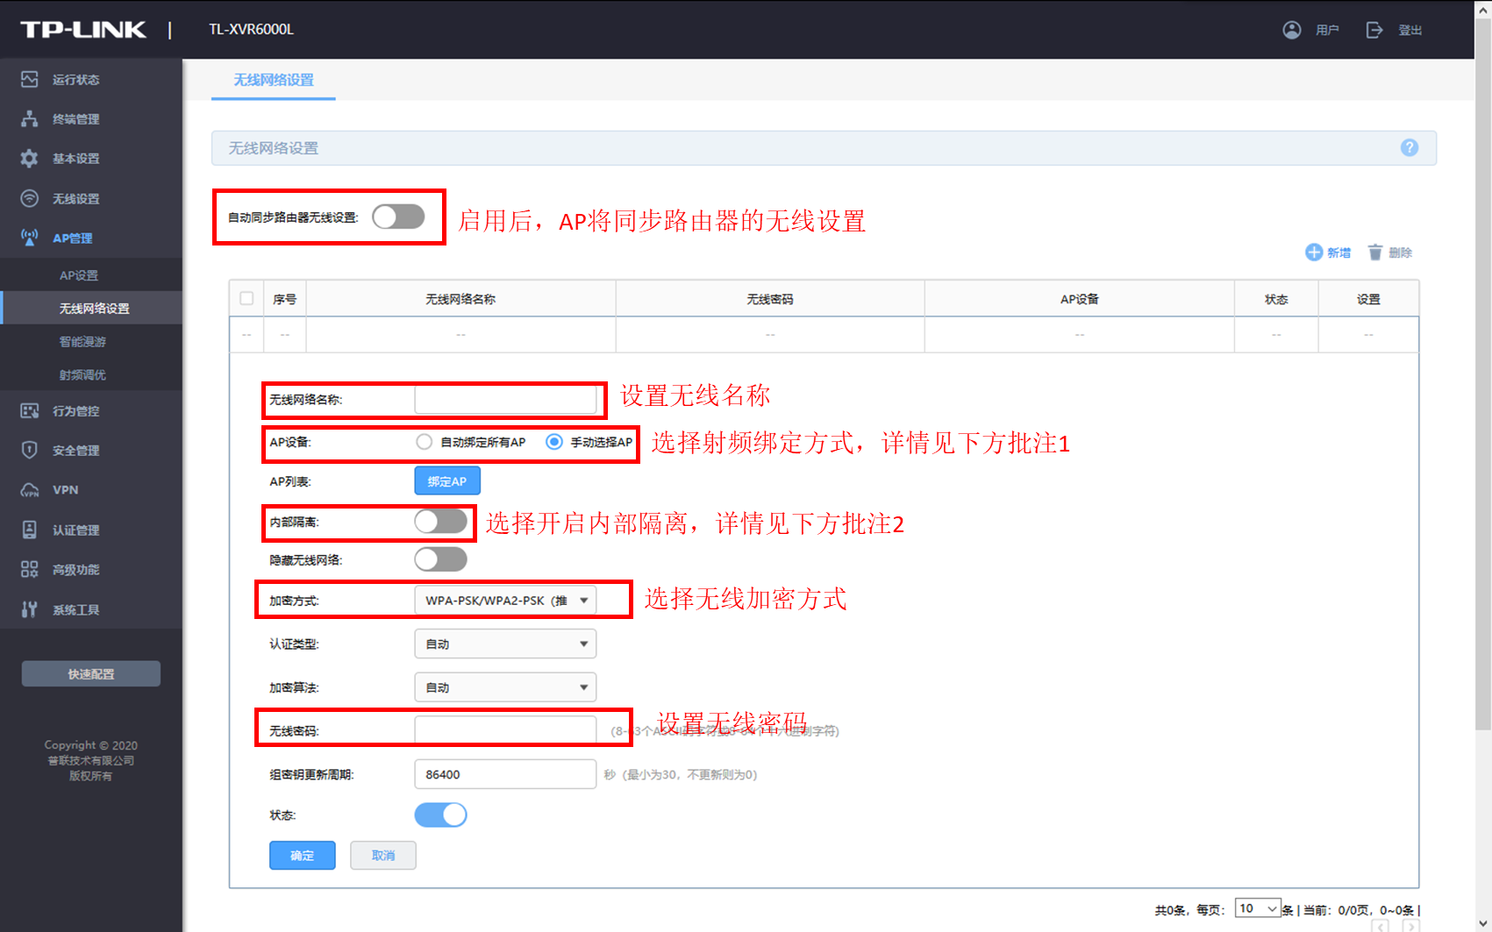Viewport: 1492px width, 932px height.
Task: Select 自动绑定所有AP radio button
Action: tap(425, 442)
